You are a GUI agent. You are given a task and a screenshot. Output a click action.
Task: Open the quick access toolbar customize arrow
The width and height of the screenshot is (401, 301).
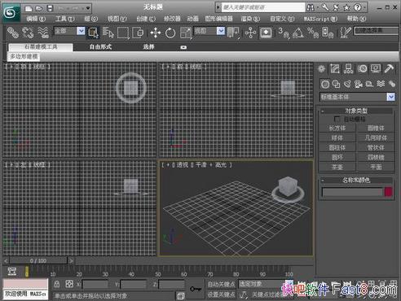tap(88, 8)
